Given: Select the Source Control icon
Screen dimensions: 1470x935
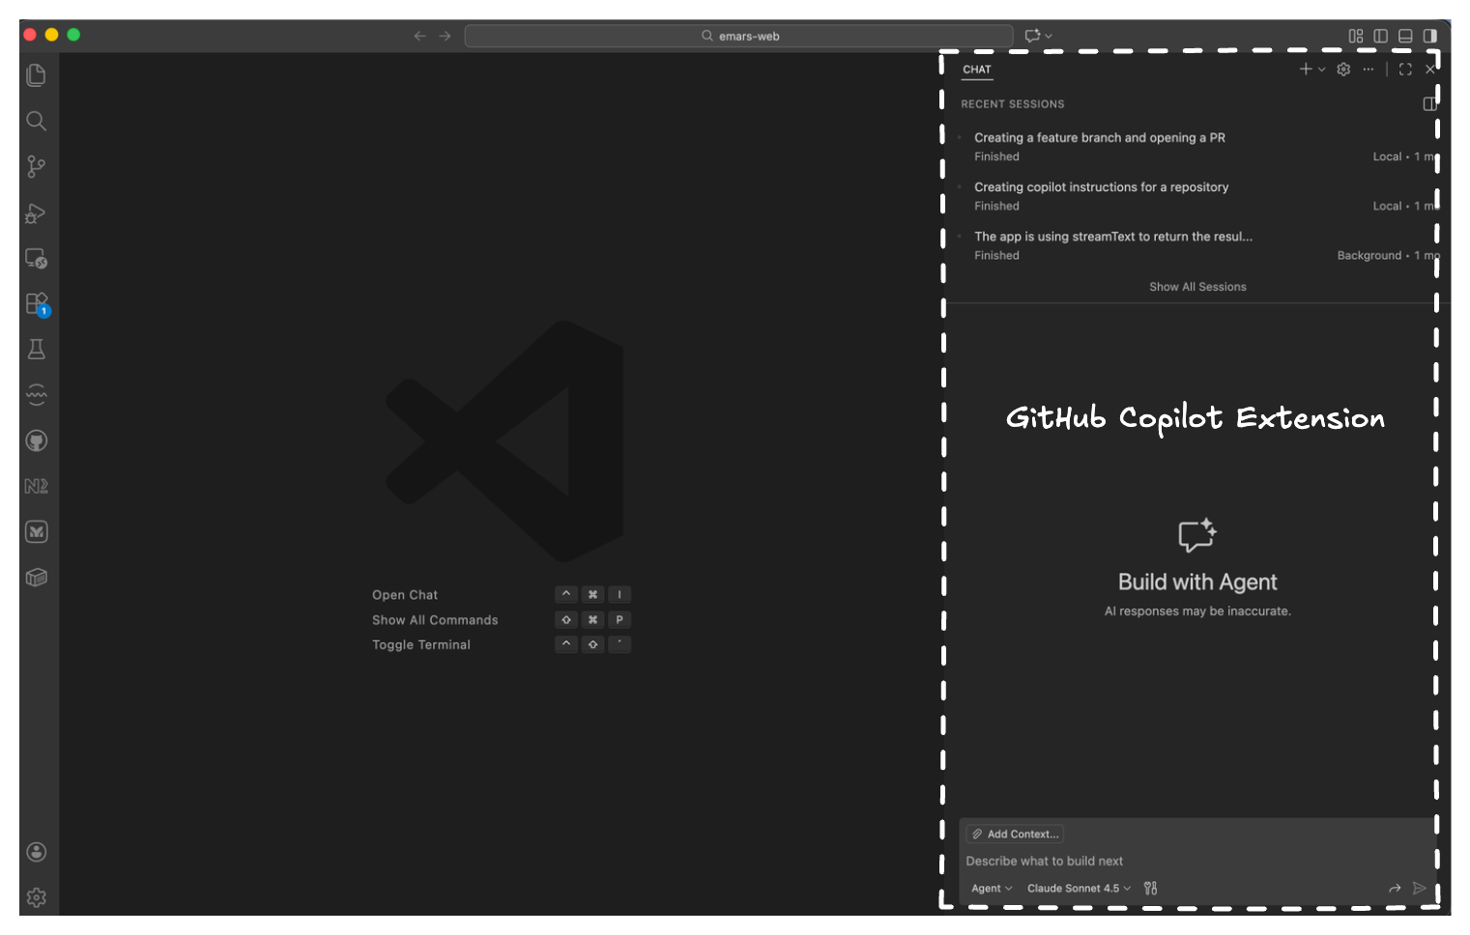Looking at the screenshot, I should [x=36, y=167].
